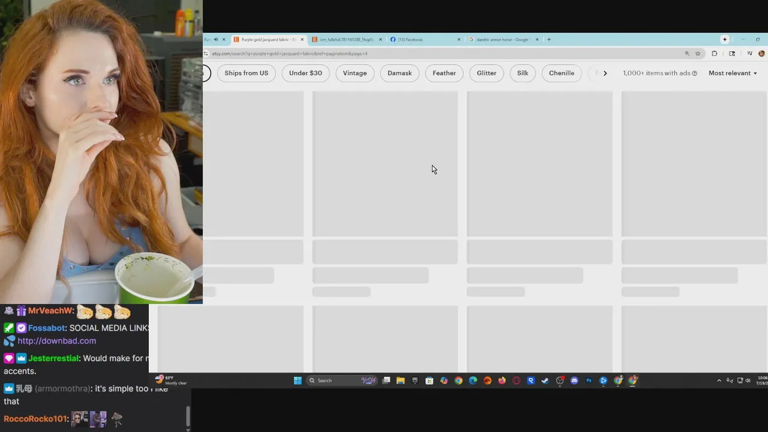Open the volume tray icon
This screenshot has width=768, height=432.
[748, 380]
